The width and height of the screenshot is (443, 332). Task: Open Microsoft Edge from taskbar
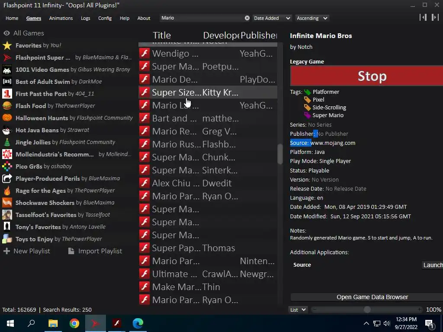click(x=138, y=323)
